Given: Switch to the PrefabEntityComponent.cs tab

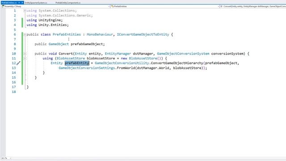Looking at the screenshot, I should click(x=68, y=3).
